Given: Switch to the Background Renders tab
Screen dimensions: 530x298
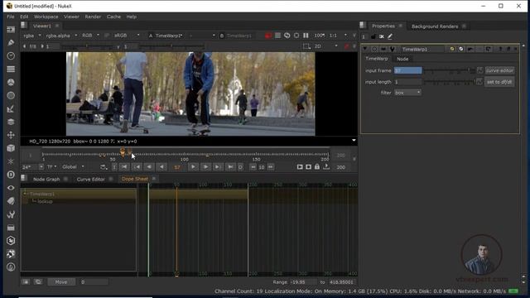Looking at the screenshot, I should (x=435, y=26).
